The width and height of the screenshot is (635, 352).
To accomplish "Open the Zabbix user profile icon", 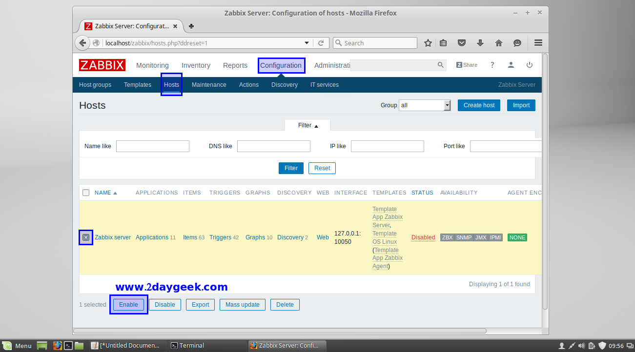I will pyautogui.click(x=511, y=65).
